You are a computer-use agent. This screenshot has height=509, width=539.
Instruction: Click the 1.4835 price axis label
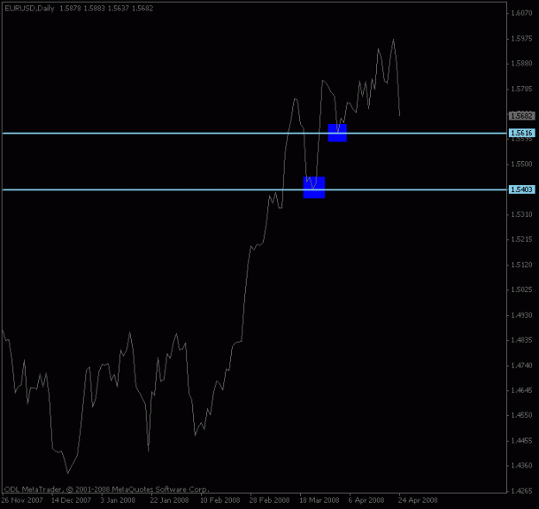pyautogui.click(x=522, y=340)
